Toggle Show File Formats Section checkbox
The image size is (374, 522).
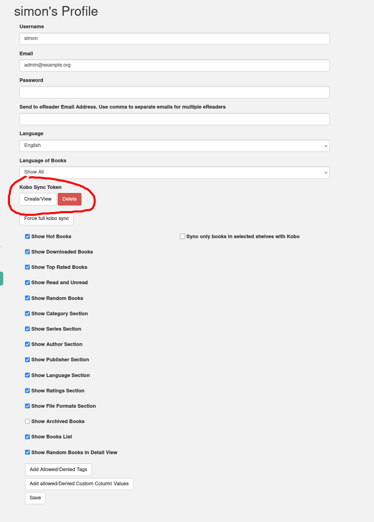[x=27, y=406]
